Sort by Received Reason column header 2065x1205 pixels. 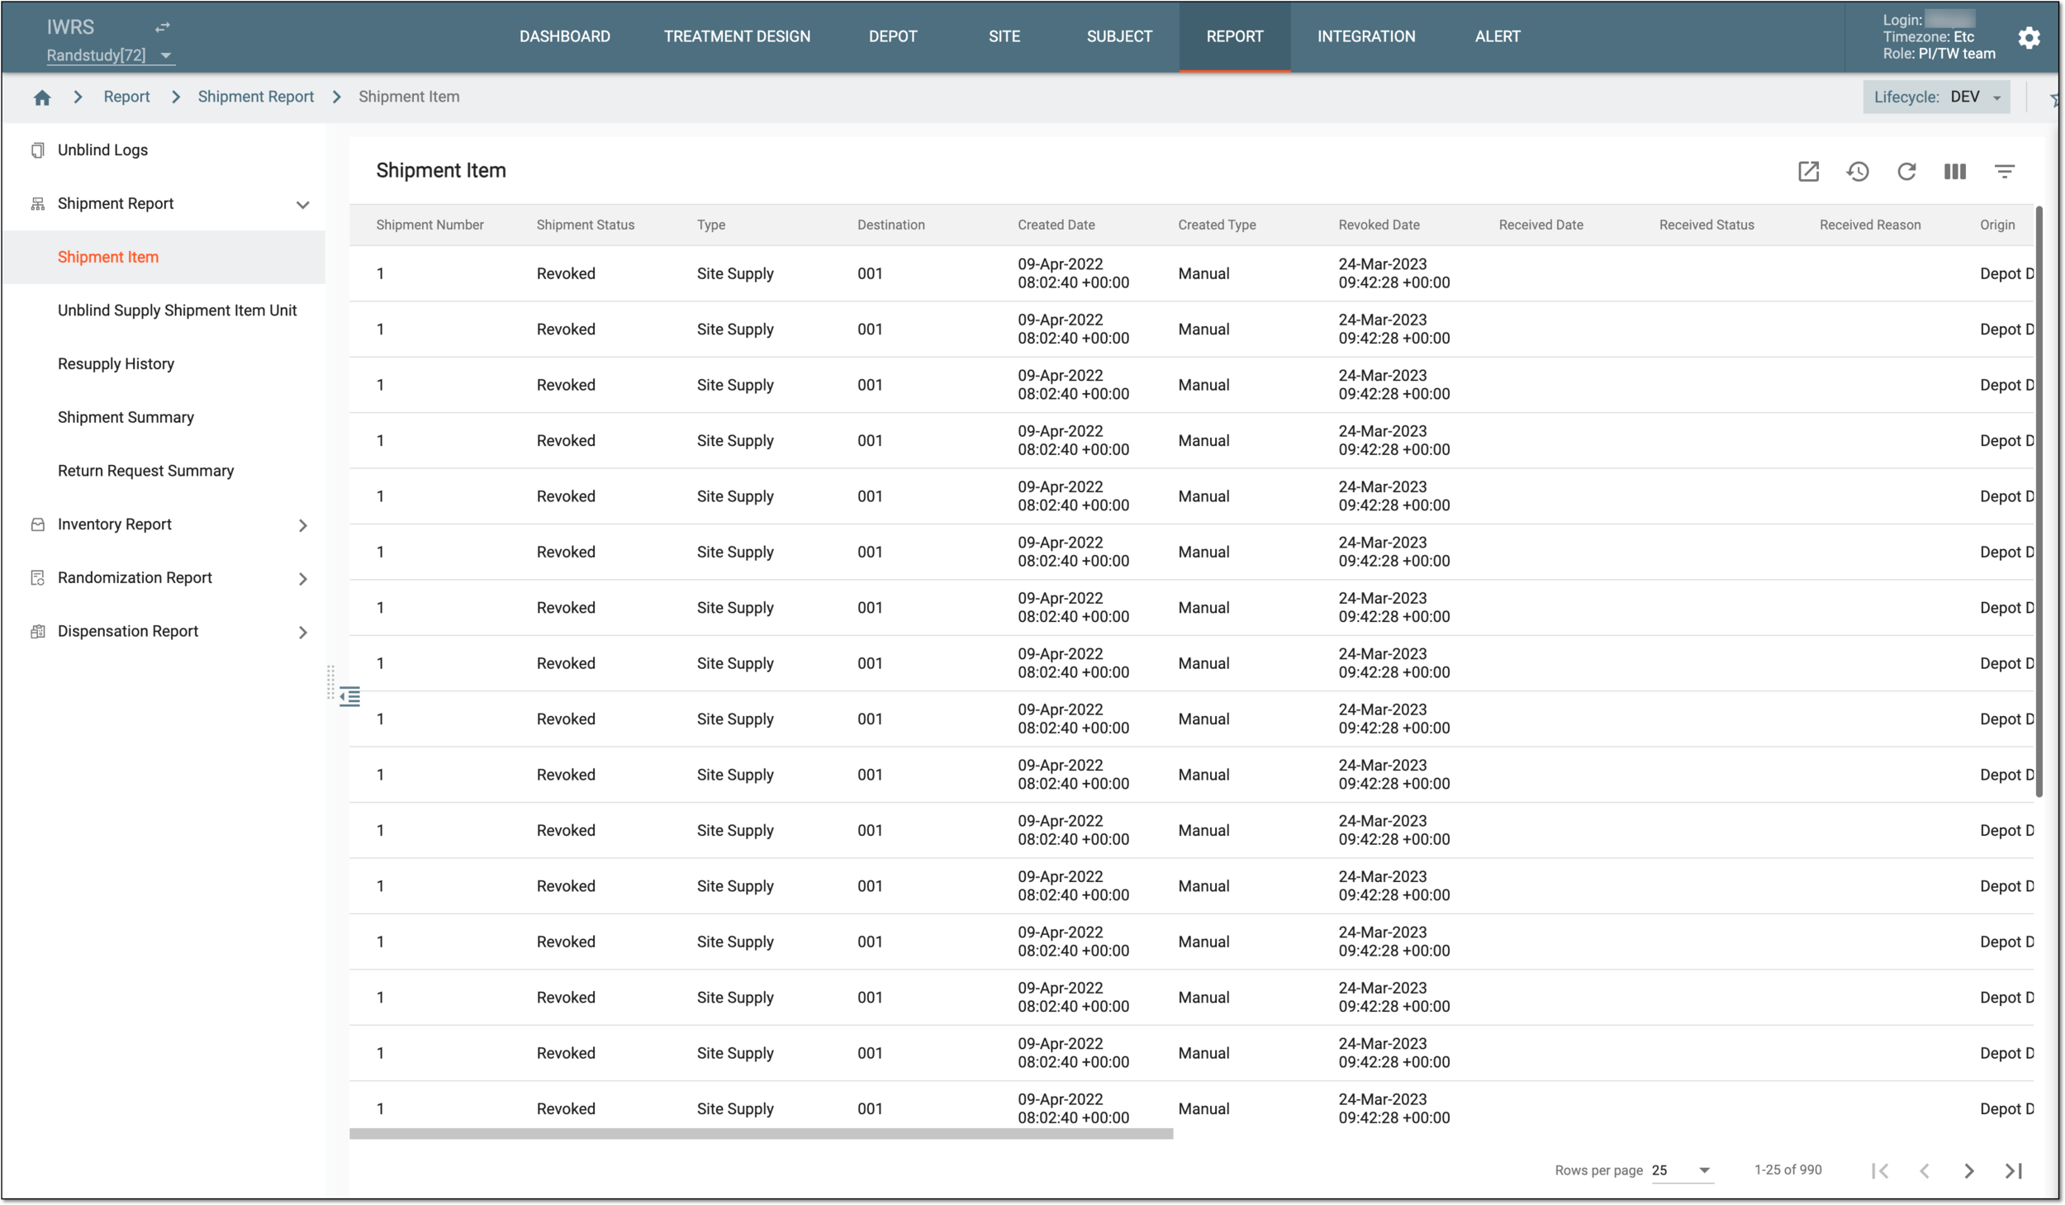[x=1870, y=225]
